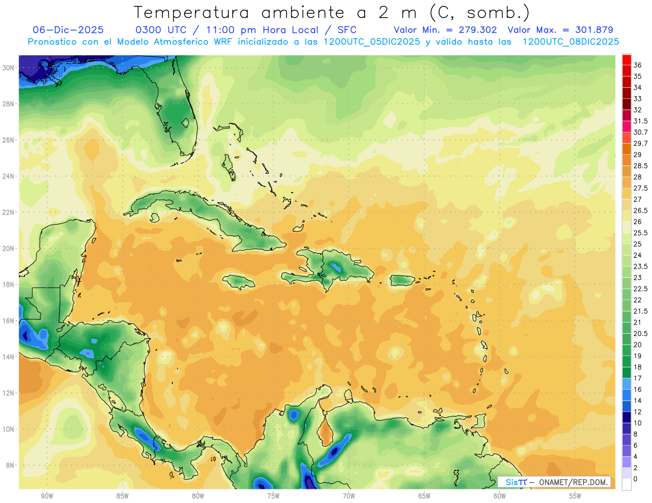Click the "12N" latitude label
652x503 pixels.
coord(9,393)
